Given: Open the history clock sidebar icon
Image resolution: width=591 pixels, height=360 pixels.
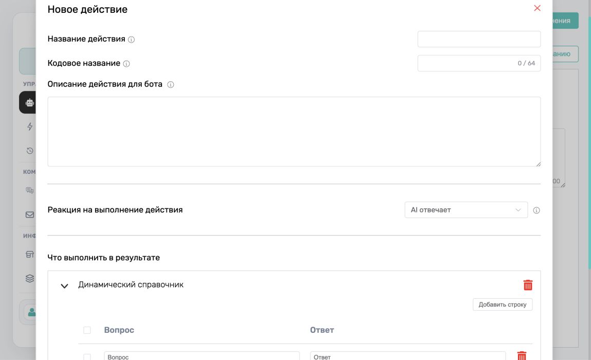Looking at the screenshot, I should pos(30,151).
